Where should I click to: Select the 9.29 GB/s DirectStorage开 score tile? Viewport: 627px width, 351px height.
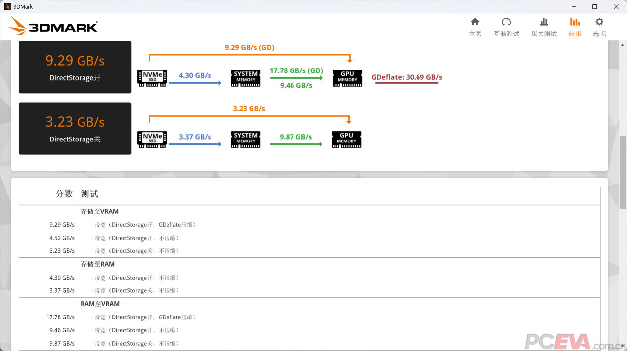(75, 67)
